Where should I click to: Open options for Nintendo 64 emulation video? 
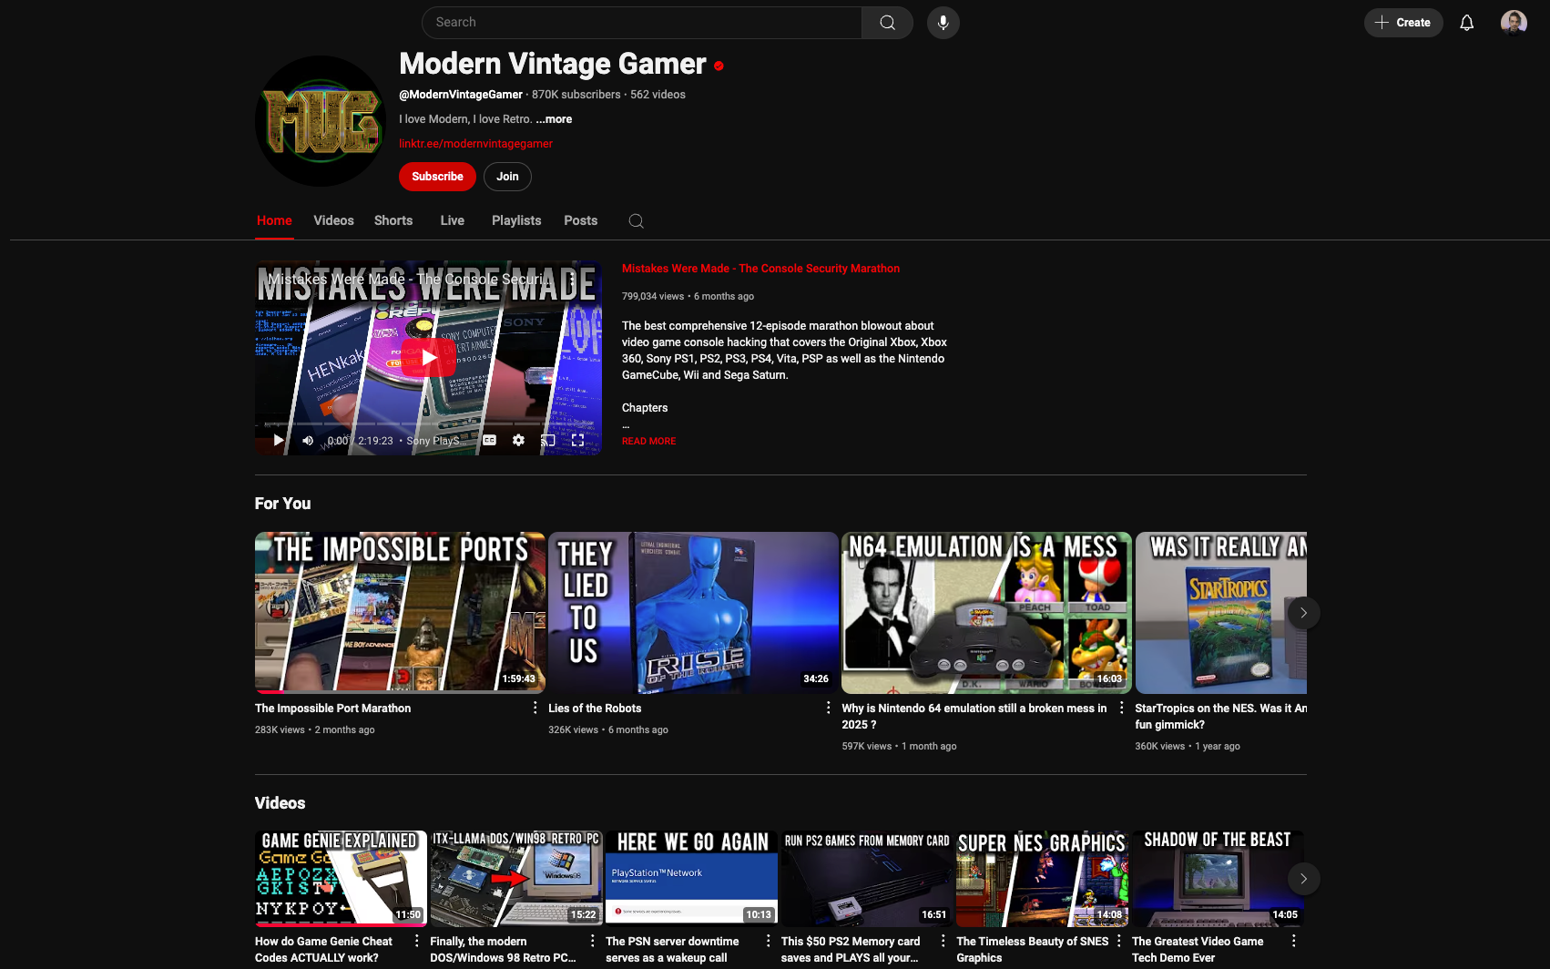1121,709
